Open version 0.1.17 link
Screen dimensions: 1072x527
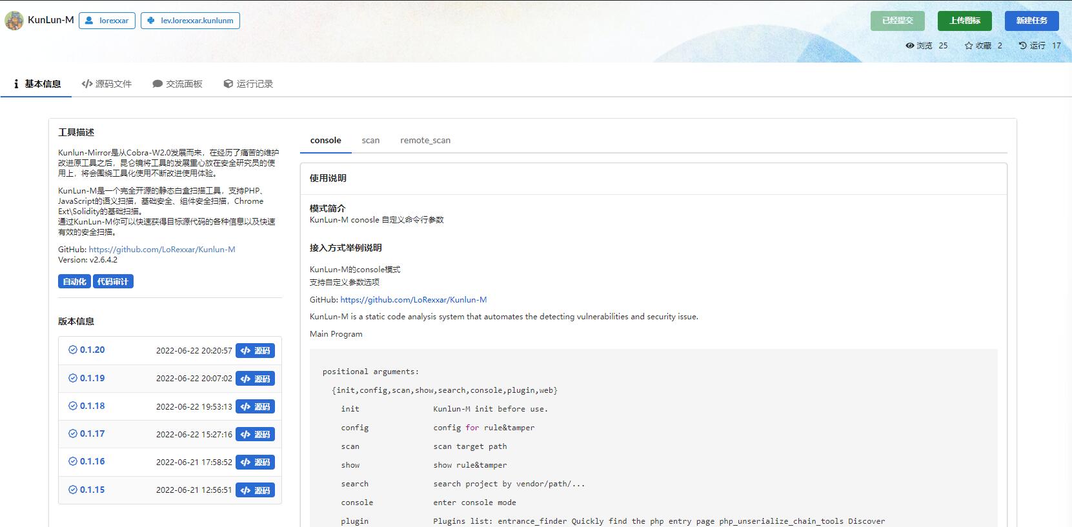(x=92, y=433)
